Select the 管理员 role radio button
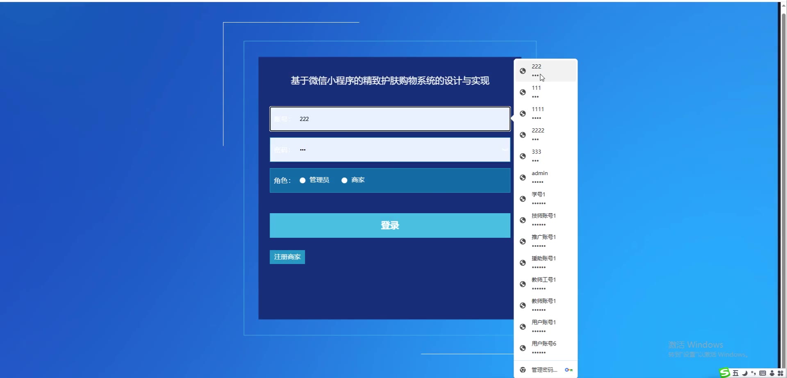The height and width of the screenshot is (378, 787). click(303, 180)
